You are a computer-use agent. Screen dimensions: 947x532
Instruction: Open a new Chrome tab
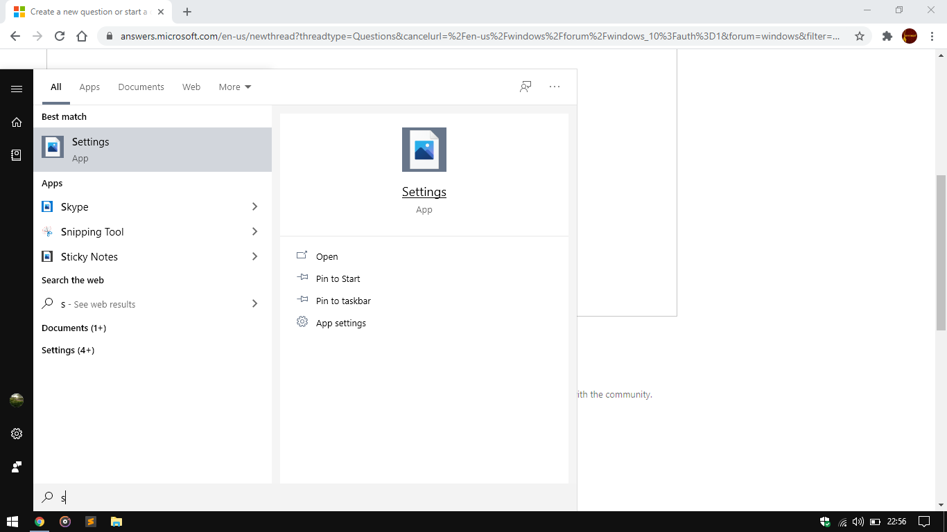[187, 12]
